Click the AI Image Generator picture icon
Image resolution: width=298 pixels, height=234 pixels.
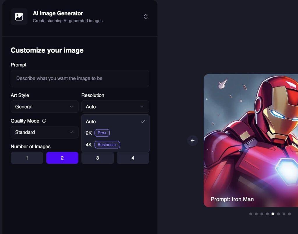(x=19, y=17)
